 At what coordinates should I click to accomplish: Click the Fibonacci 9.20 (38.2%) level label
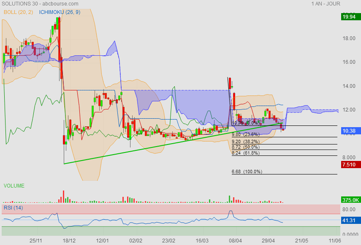[x=246, y=142]
